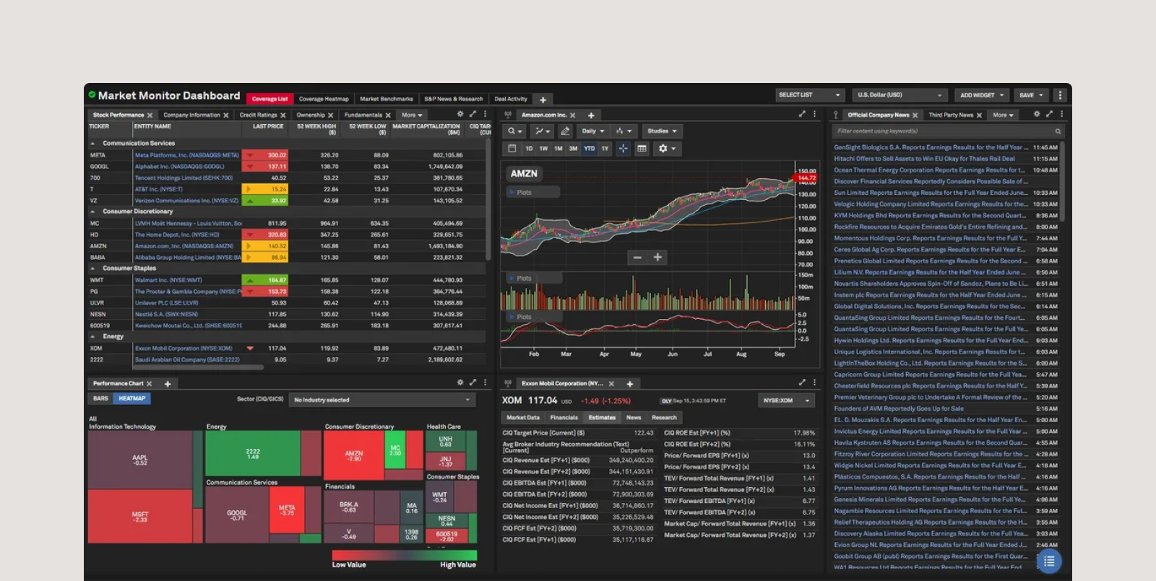
Task: Open the NYSE:XOM exchange dropdown
Action: pyautogui.click(x=787, y=401)
